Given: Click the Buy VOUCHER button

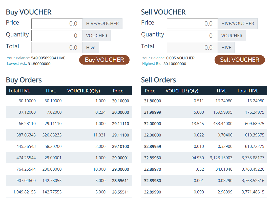Looking at the screenshot, I should point(104,60).
